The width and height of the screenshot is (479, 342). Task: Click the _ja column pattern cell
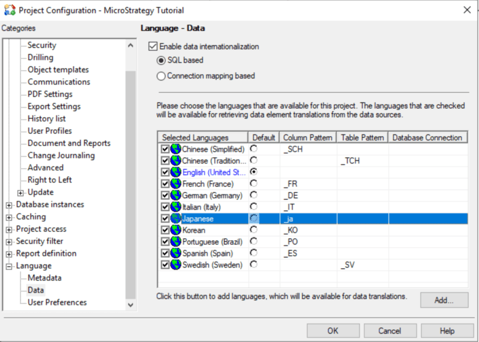tap(308, 218)
